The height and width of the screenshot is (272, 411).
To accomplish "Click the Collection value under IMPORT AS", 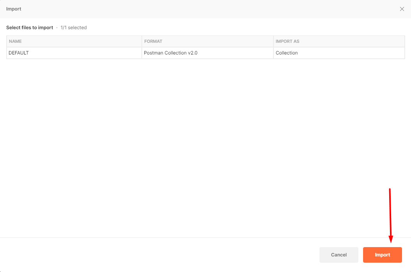I will click(287, 53).
